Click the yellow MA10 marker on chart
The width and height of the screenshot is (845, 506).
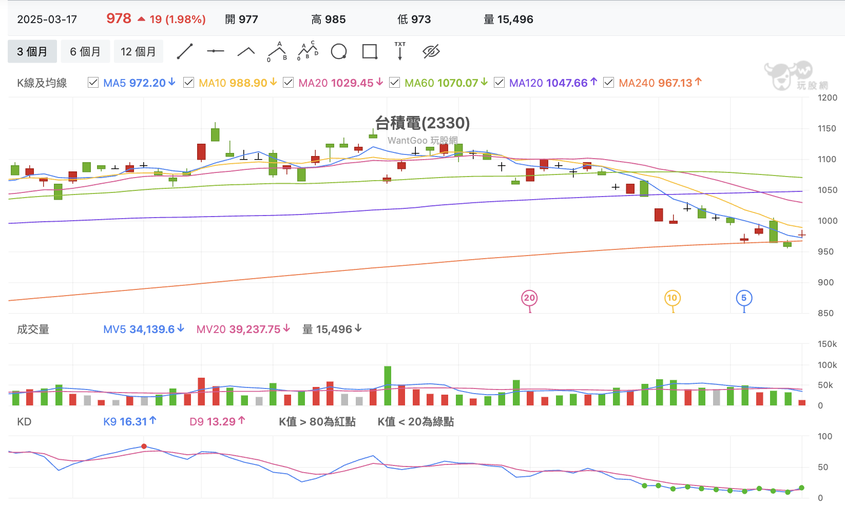(x=672, y=298)
